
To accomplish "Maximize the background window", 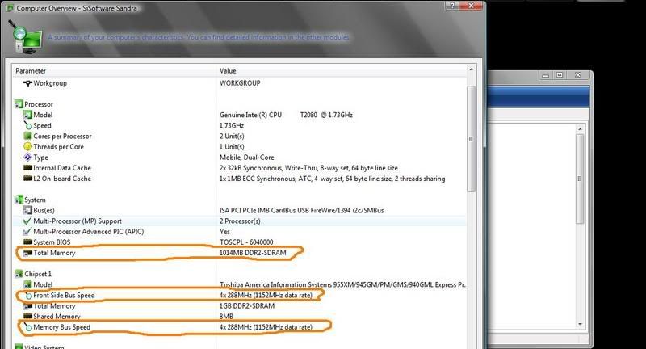I will tap(560, 75).
